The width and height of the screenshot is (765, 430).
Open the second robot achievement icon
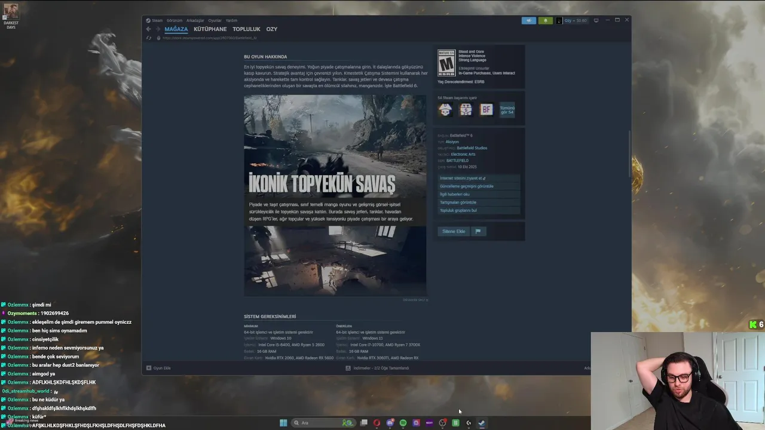pyautogui.click(x=466, y=109)
